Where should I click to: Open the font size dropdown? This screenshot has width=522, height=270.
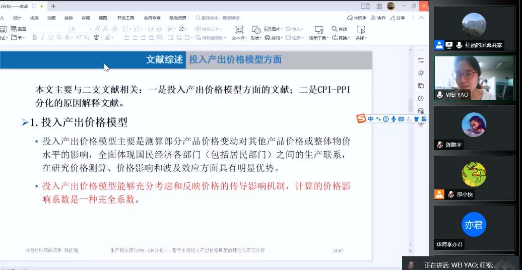tap(91, 29)
